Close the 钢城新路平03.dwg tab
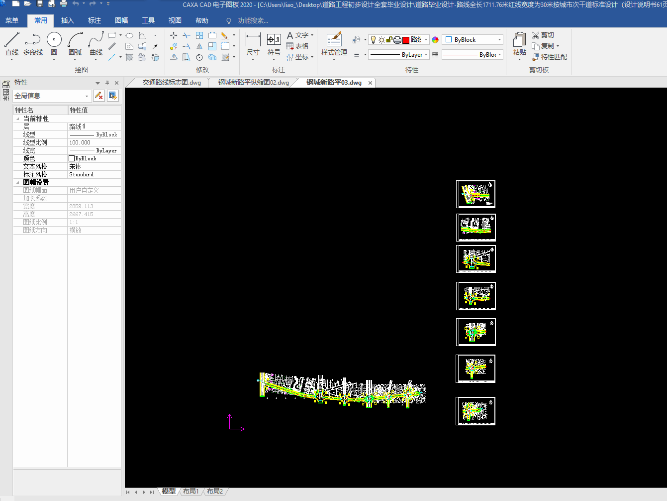Screen dimensions: 667x501 point(370,83)
